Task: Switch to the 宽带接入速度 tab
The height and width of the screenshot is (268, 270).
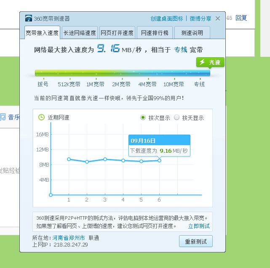Action: [x=42, y=33]
